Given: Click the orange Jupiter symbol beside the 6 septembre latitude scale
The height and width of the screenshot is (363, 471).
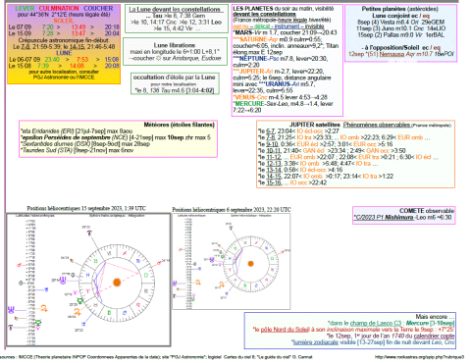Looking at the screenshot, I should [x=197, y=283].
